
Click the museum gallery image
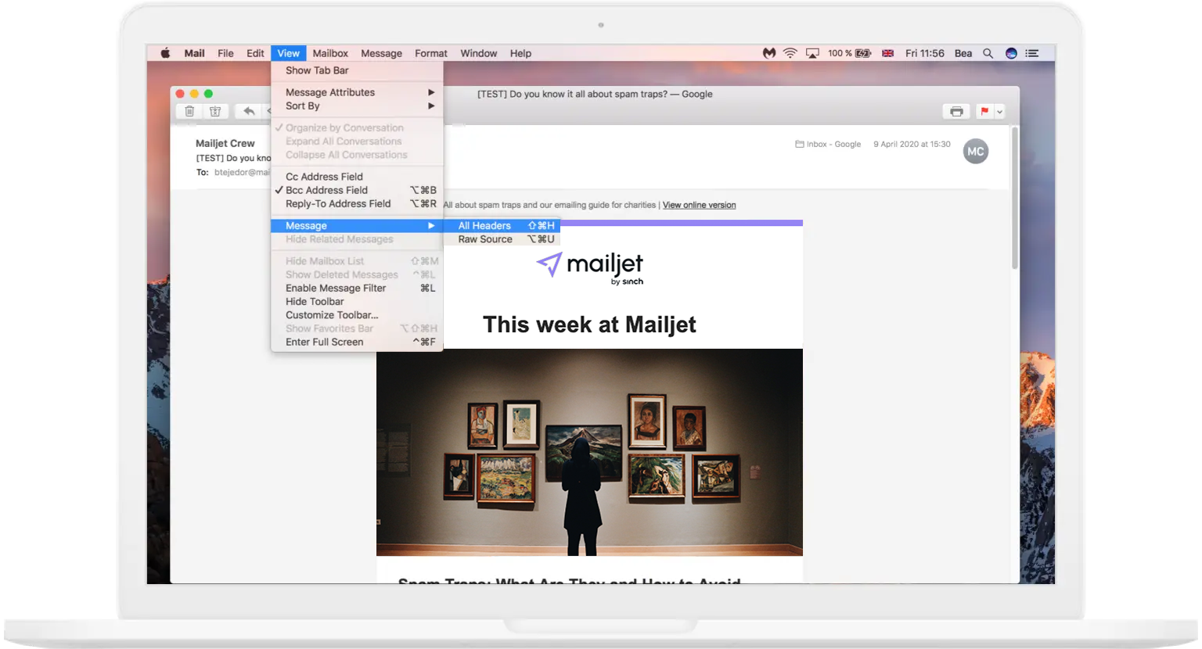point(589,452)
